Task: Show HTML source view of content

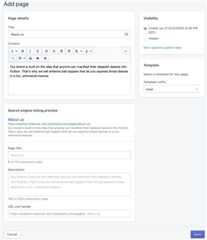Action: (x=125, y=51)
